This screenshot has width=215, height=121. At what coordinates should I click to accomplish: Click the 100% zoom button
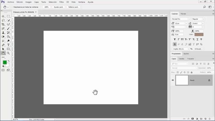click(46, 7)
